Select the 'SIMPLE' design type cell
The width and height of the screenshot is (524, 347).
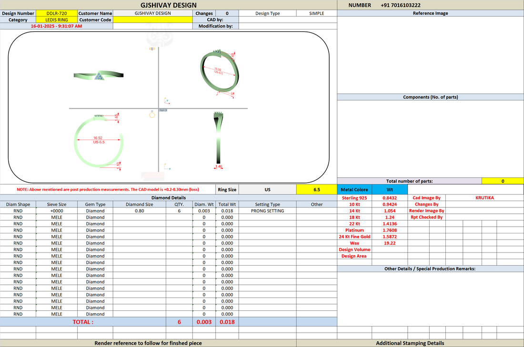pyautogui.click(x=316, y=13)
